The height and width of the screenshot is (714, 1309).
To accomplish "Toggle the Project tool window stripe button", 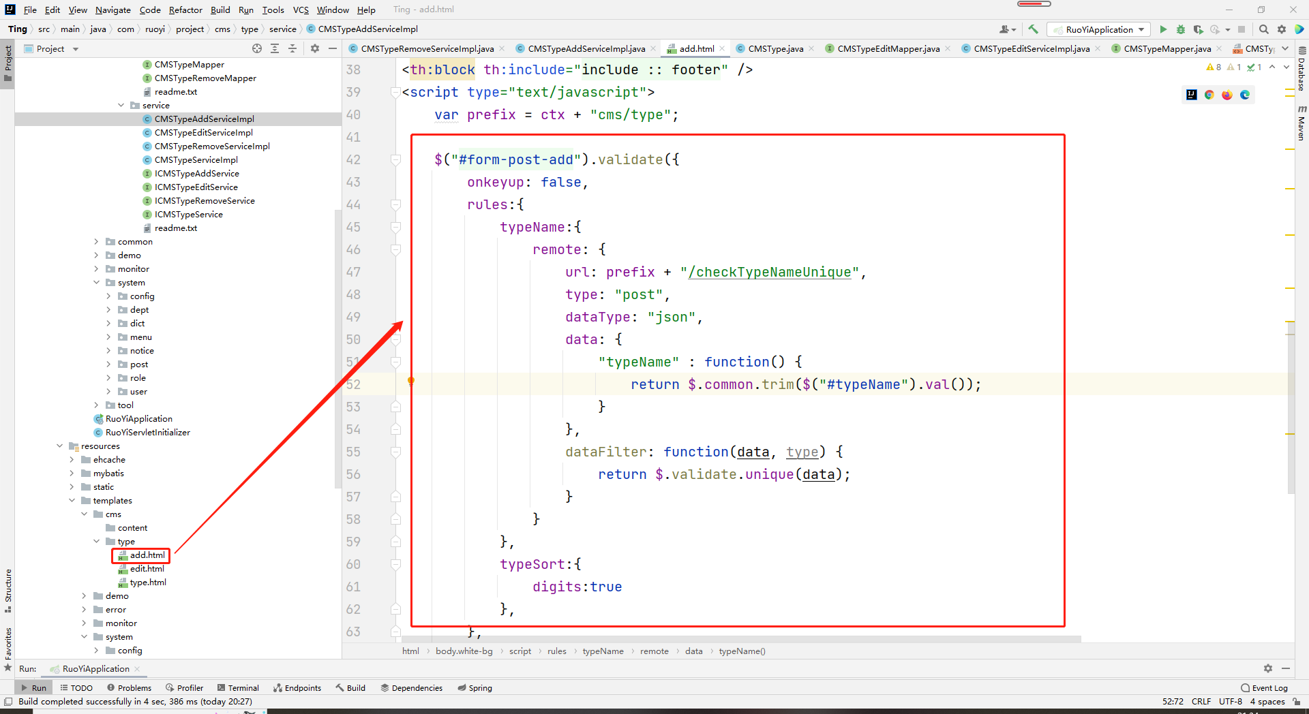I will tap(8, 63).
